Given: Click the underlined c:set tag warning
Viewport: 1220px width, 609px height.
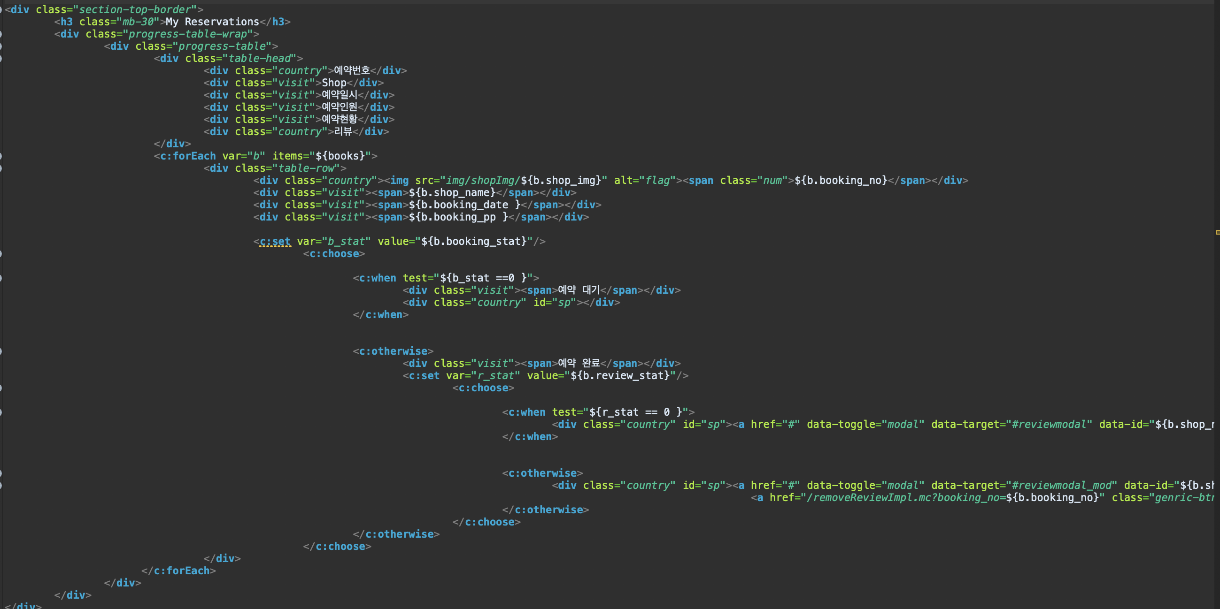Looking at the screenshot, I should pos(275,242).
